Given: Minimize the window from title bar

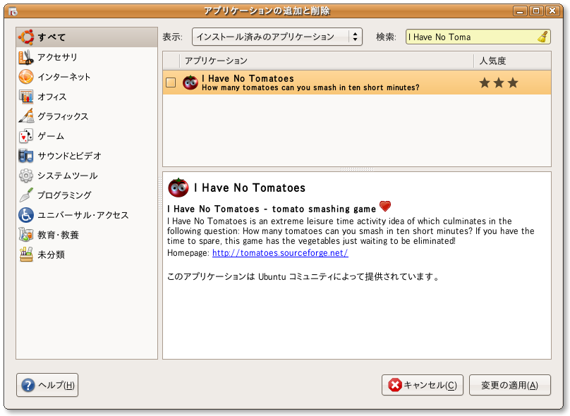Looking at the screenshot, I should [520, 11].
